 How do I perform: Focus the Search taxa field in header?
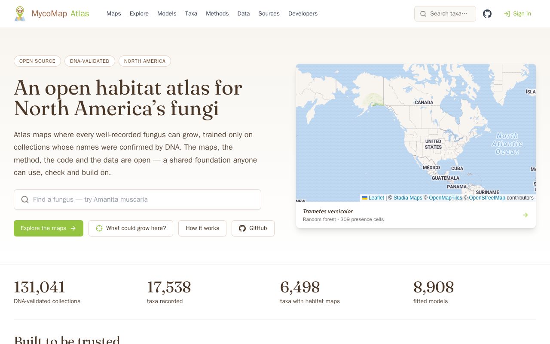click(445, 14)
